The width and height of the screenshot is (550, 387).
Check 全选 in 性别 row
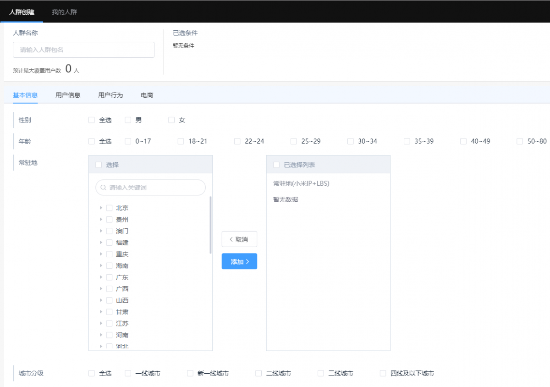[92, 120]
